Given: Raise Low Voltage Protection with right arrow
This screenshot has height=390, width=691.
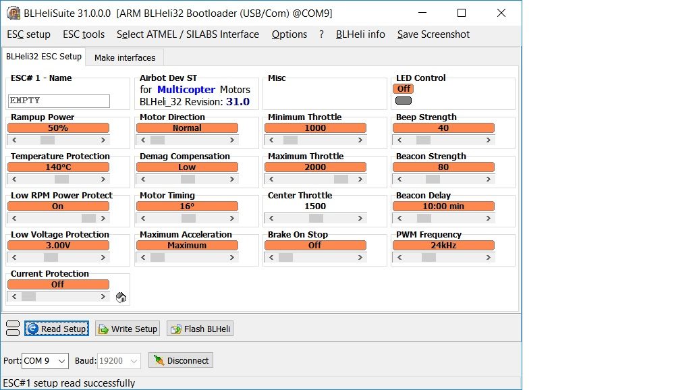Looking at the screenshot, I should 103,258.
